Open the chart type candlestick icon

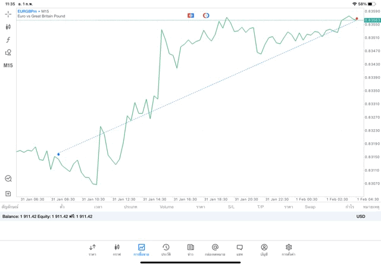click(8, 27)
